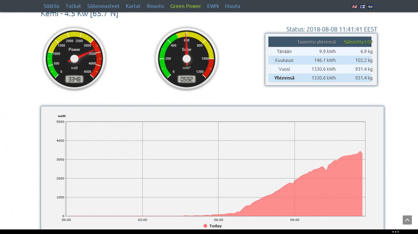Click the 9.9 kWh value for Tänään
The height and width of the screenshot is (234, 418).
click(328, 51)
